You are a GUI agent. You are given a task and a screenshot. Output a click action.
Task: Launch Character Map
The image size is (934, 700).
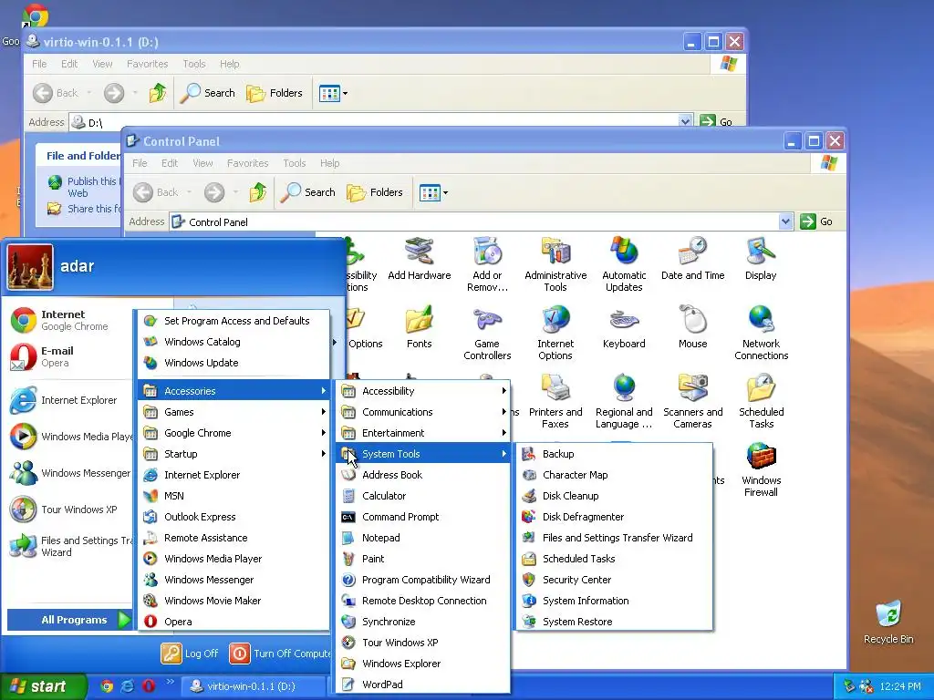pos(614,474)
